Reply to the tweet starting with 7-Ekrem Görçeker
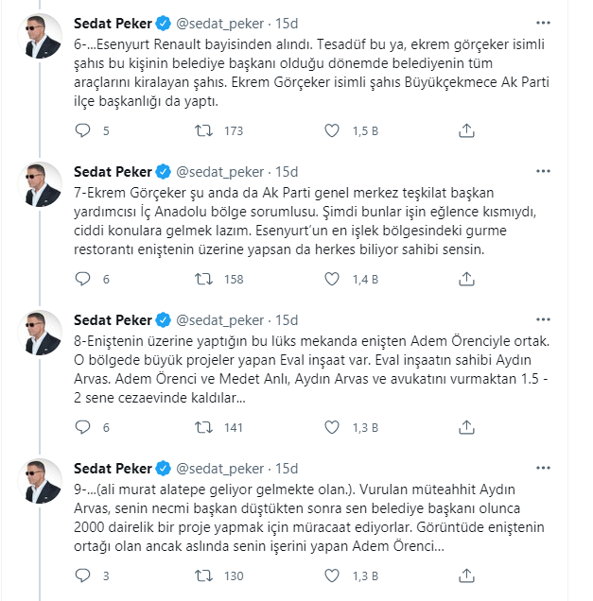Image resolution: width=593 pixels, height=601 pixels. [x=82, y=279]
